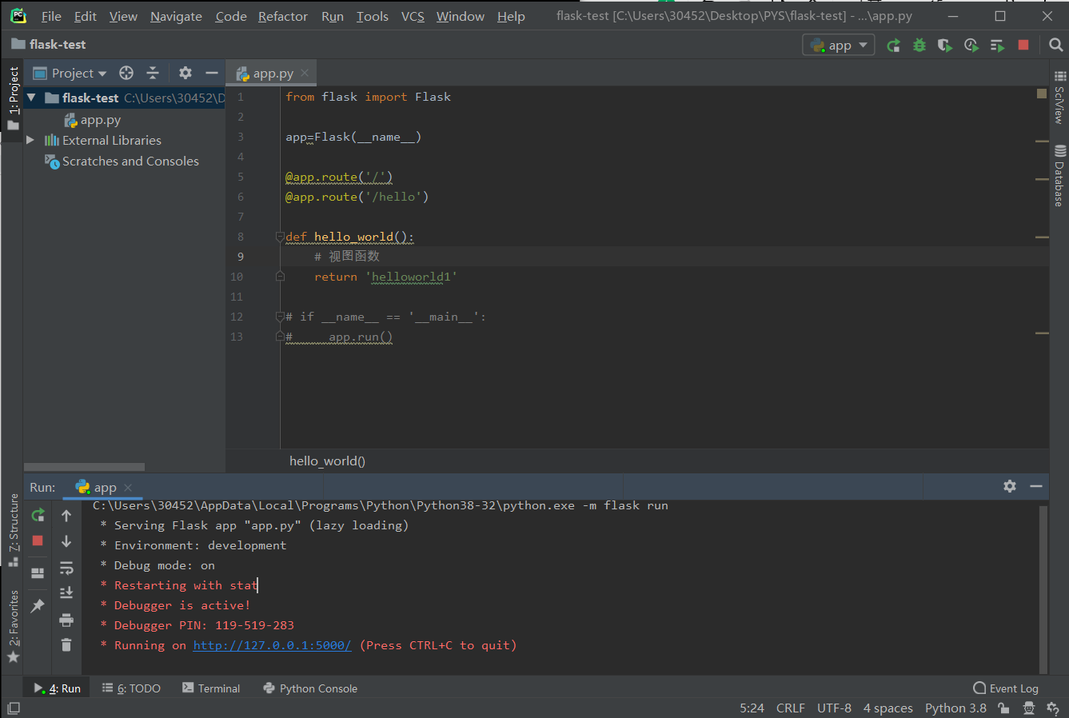1069x718 pixels.
Task: Click the down-stack-trace arrow in Run panel
Action: pos(66,541)
